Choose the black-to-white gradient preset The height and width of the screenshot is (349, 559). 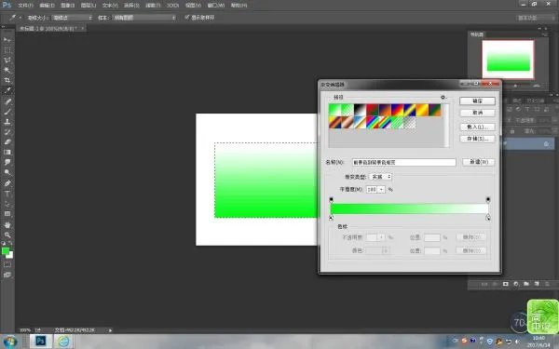(x=360, y=110)
